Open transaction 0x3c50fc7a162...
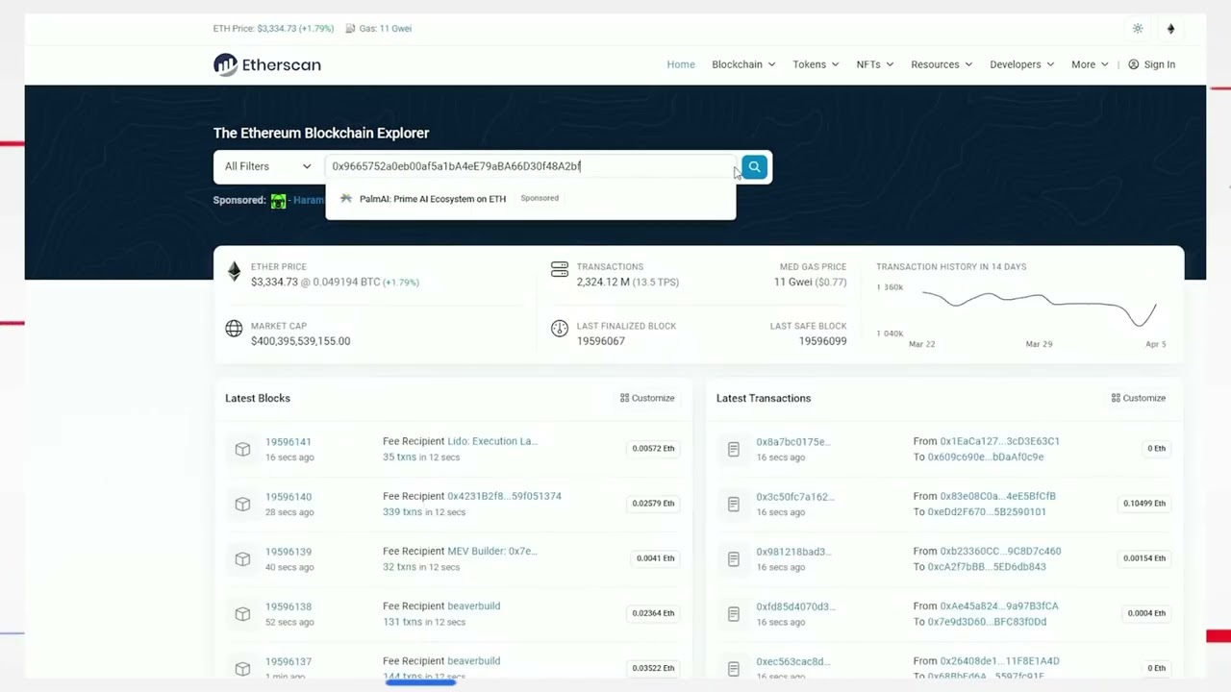 (x=795, y=497)
